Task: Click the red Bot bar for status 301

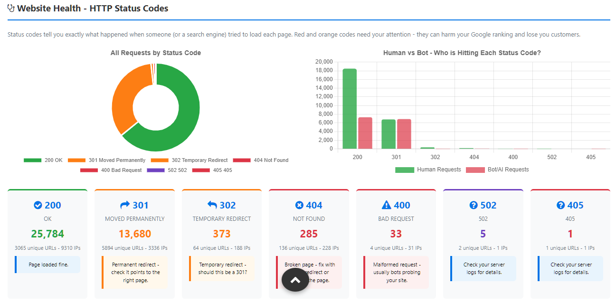Action: 404,134
